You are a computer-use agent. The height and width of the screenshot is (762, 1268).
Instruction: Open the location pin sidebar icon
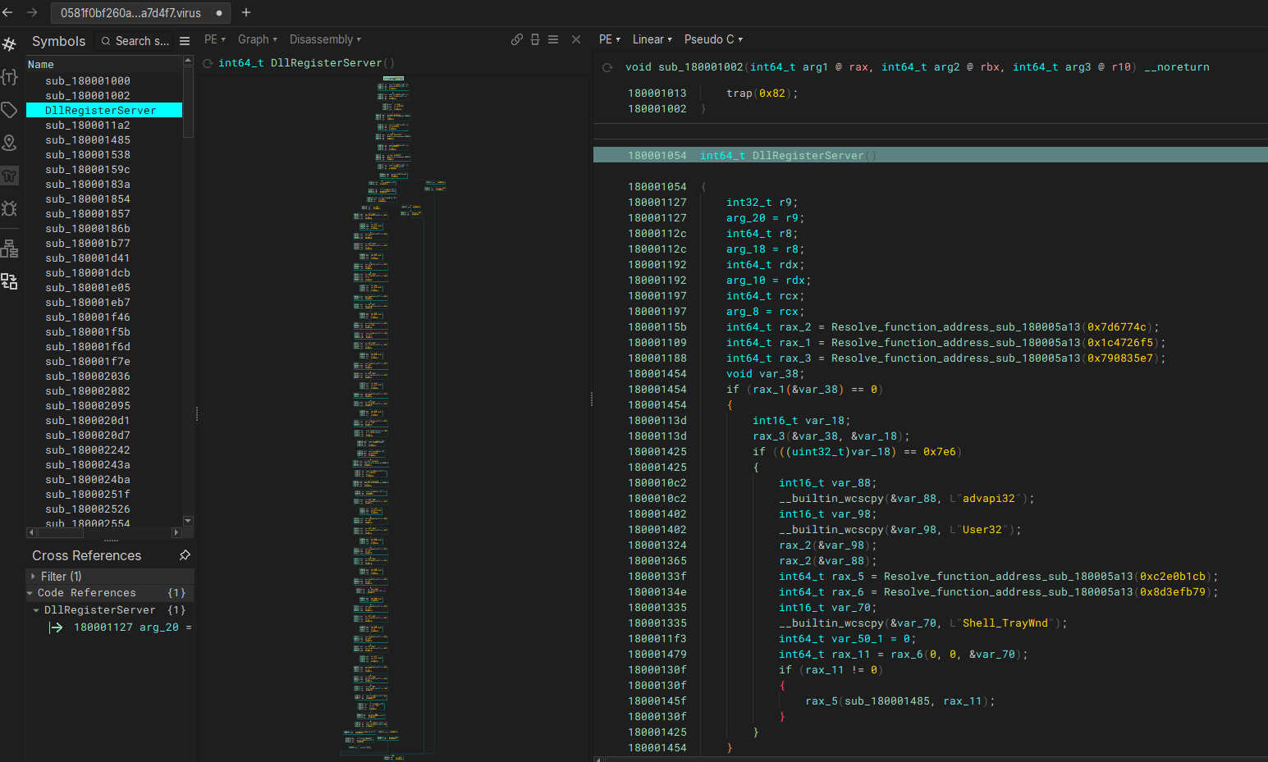pos(9,143)
